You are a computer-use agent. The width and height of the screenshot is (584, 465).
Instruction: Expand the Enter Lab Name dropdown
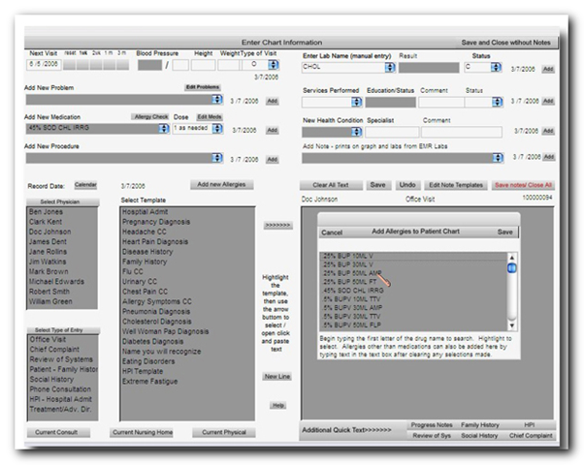390,68
